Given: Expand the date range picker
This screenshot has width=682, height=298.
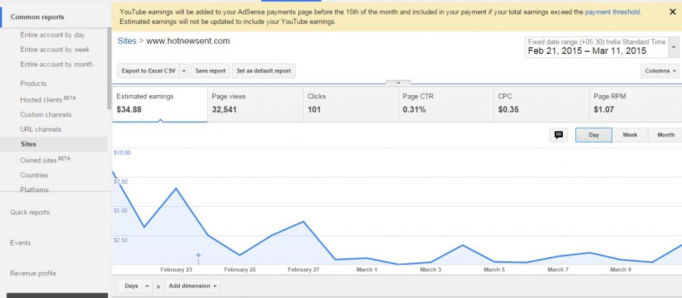Looking at the screenshot, I should point(675,46).
